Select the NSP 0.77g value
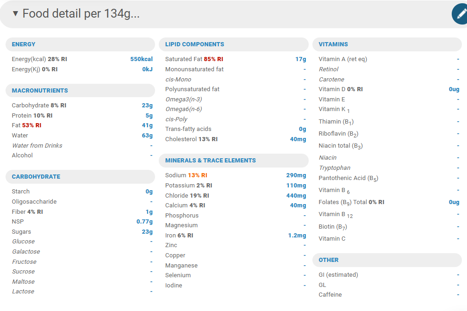Image resolution: width=467 pixels, height=311 pixels. tap(145, 222)
